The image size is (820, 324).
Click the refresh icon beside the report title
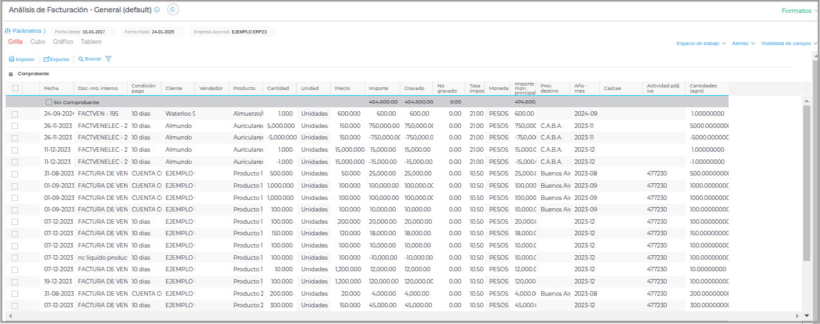pyautogui.click(x=172, y=10)
